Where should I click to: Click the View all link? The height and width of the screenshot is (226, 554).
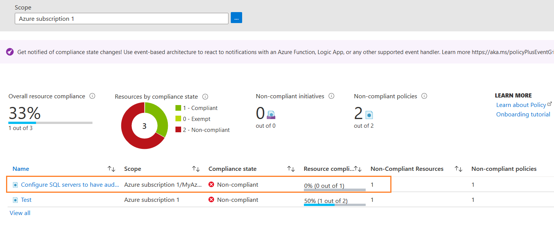pos(20,213)
